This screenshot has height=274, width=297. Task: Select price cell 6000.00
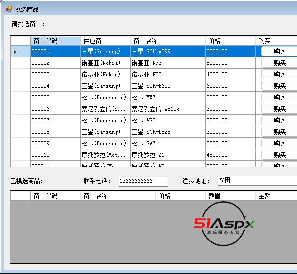pyautogui.click(x=230, y=86)
